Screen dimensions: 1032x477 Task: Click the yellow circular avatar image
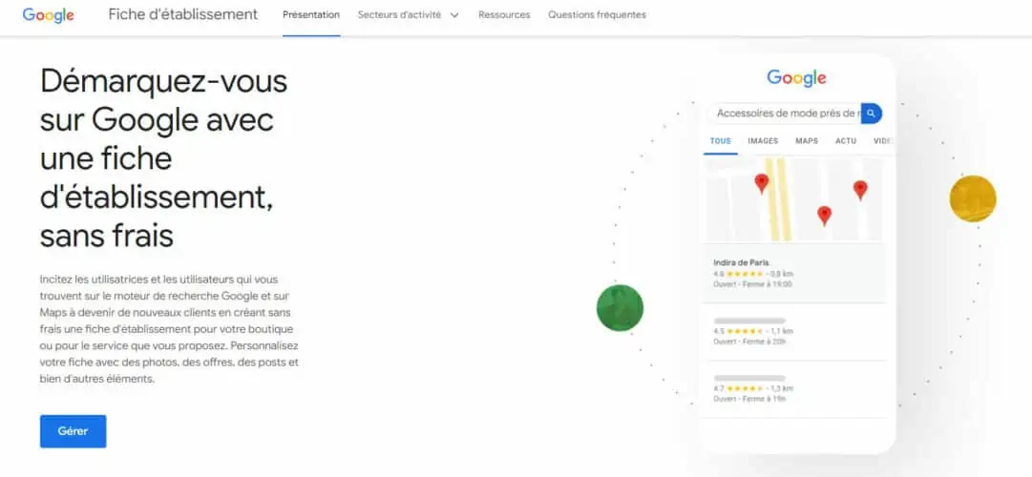(973, 198)
